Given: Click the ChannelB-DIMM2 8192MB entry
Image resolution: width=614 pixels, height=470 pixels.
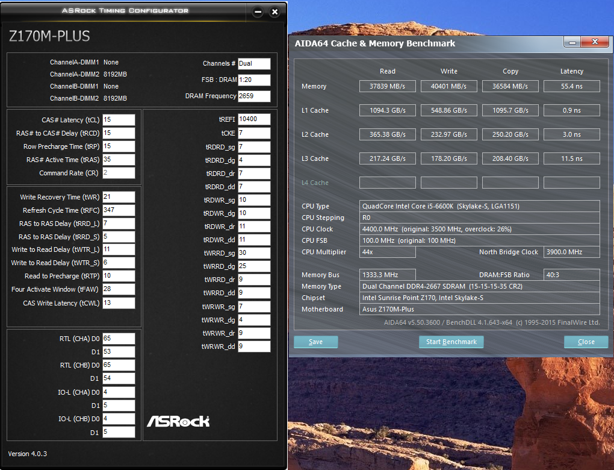Looking at the screenshot, I should [x=88, y=98].
